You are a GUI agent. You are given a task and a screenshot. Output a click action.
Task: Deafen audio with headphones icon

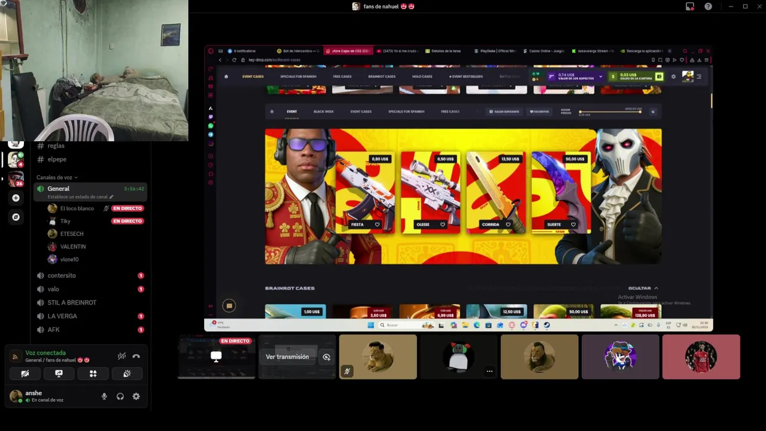[x=120, y=396]
